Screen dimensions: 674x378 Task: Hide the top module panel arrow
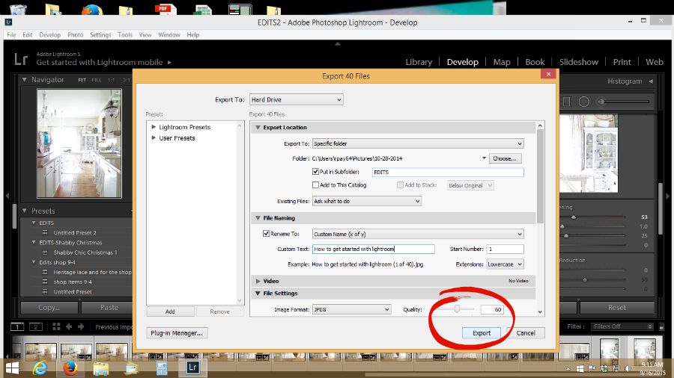click(338, 44)
